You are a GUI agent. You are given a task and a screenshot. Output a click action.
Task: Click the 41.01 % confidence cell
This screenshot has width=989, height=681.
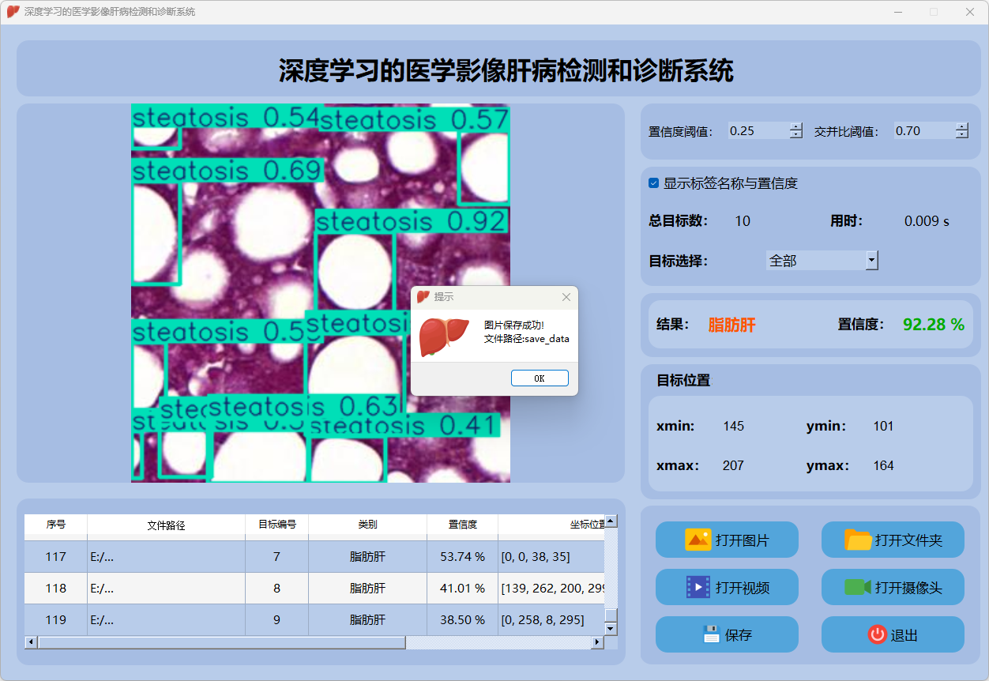[462, 589]
